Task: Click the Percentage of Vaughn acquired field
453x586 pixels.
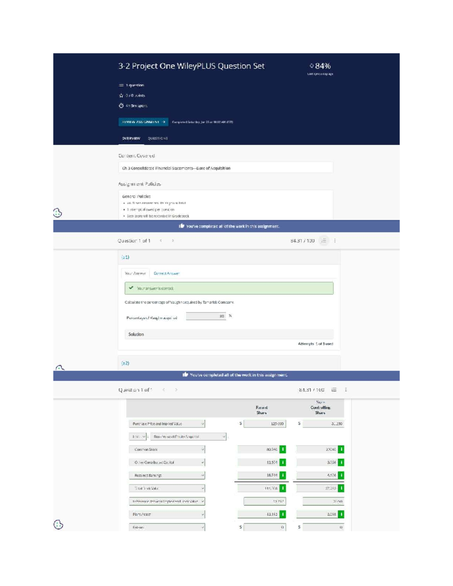Action: tap(206, 316)
